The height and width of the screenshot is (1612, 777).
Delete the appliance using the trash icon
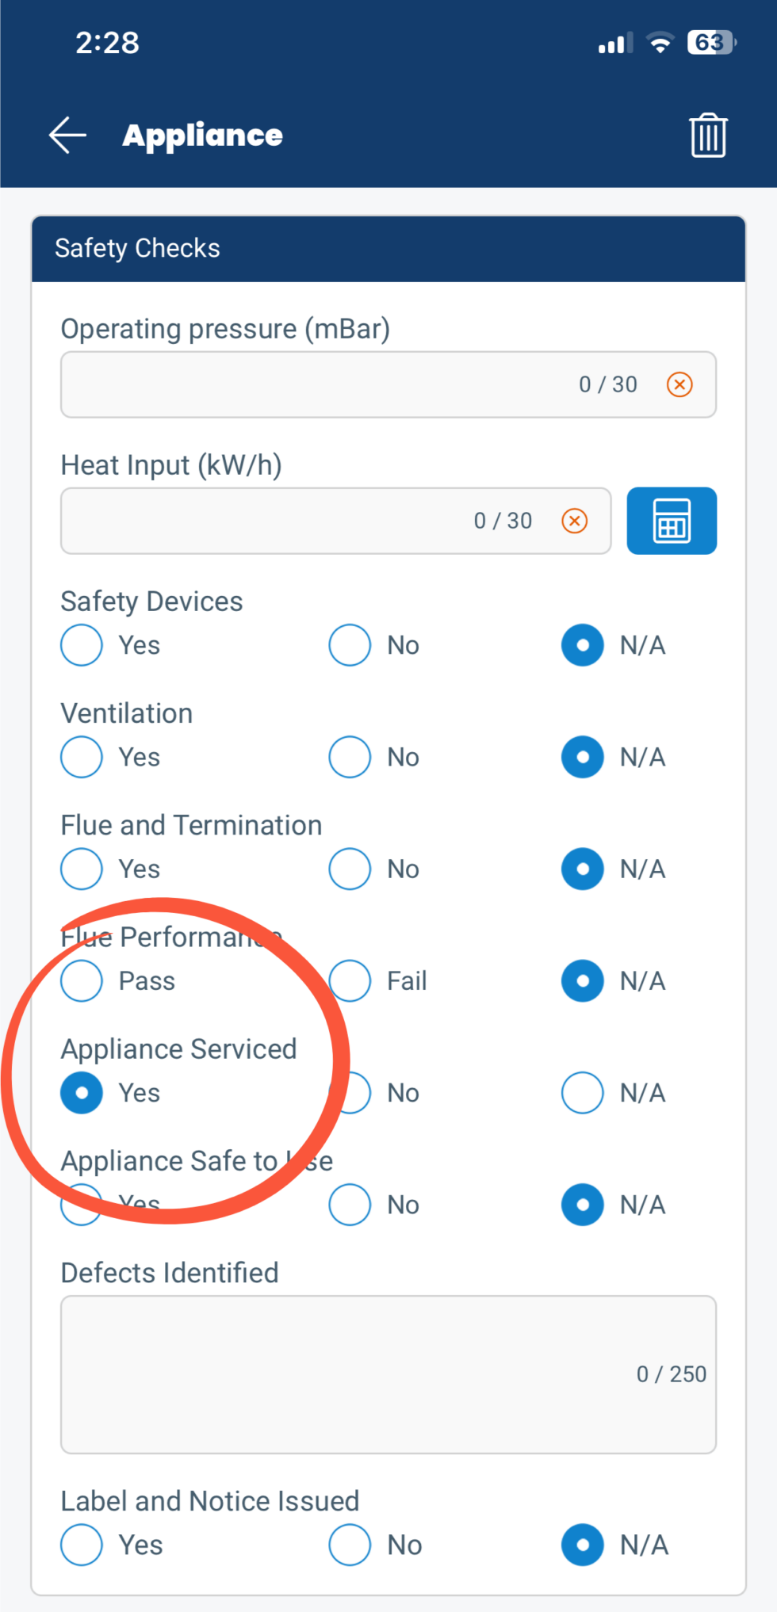click(708, 135)
